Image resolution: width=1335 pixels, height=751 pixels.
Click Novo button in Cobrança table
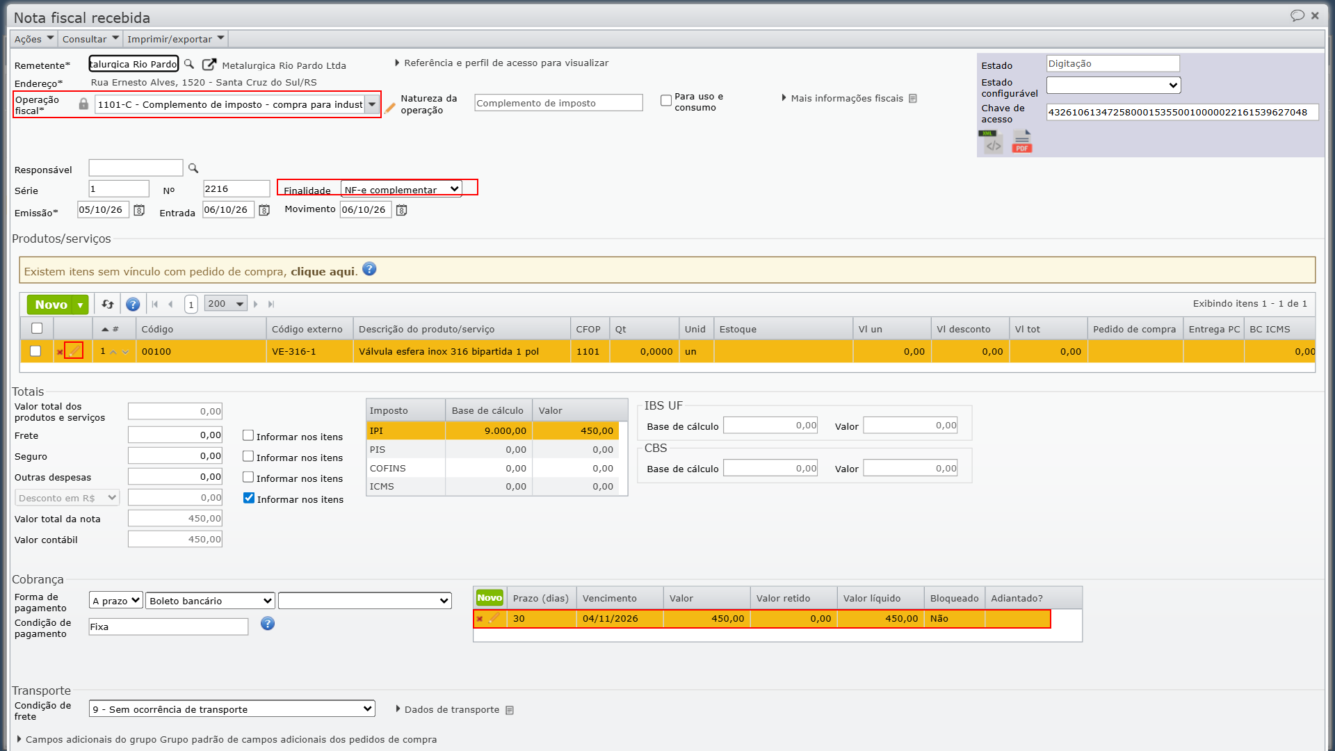pyautogui.click(x=489, y=597)
